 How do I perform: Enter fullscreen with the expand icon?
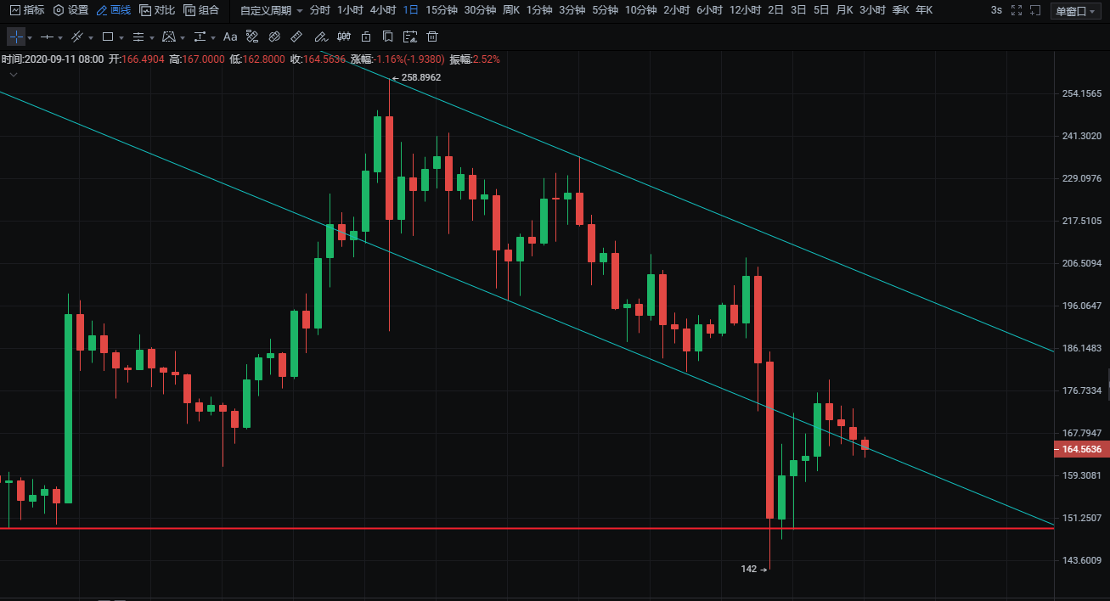1016,11
